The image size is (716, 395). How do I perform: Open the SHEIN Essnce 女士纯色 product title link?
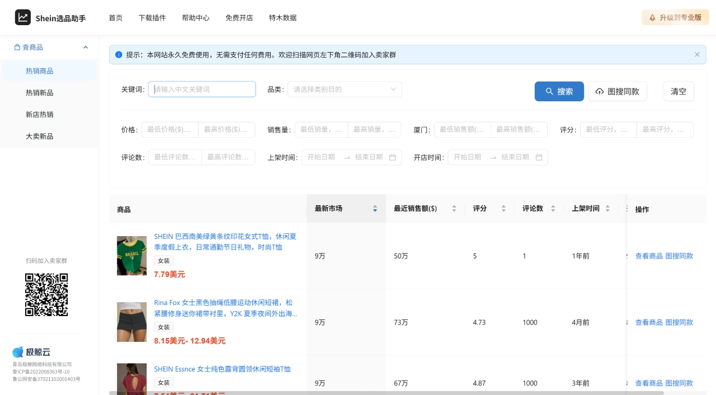[222, 369]
